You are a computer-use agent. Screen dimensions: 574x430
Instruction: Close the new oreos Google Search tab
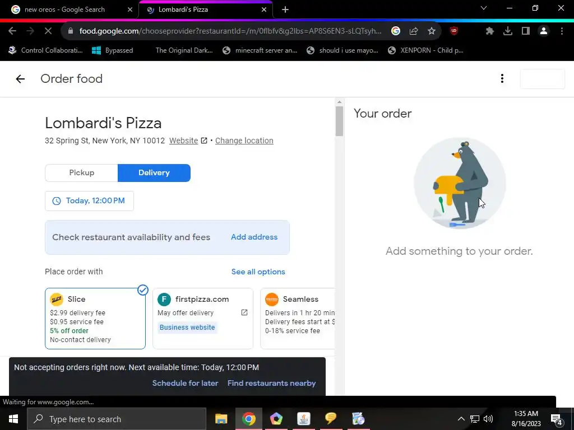click(130, 10)
